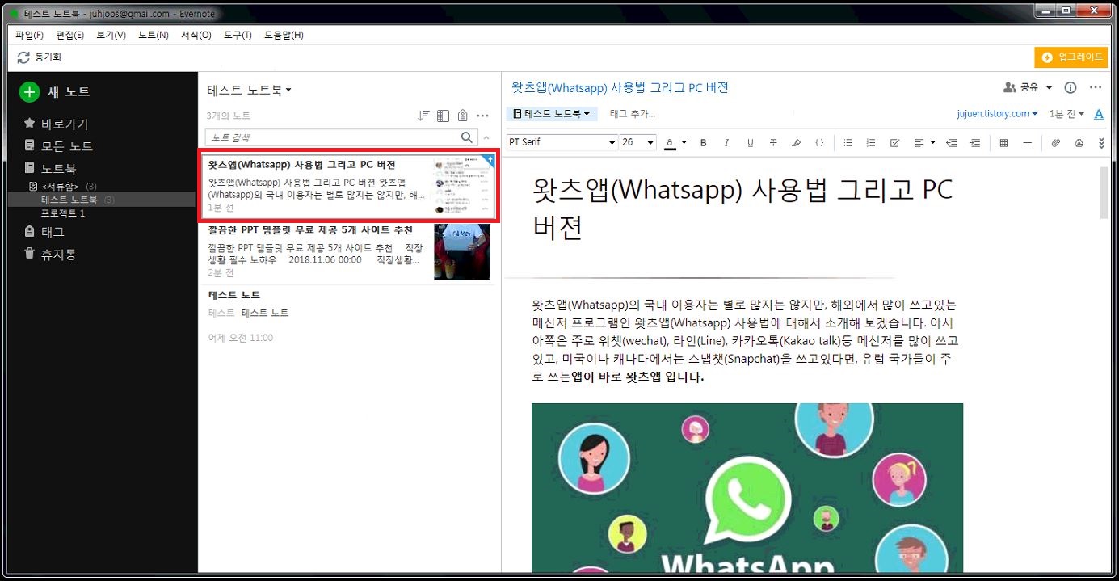This screenshot has width=1119, height=581.
Task: Select the 테스트 노트 note in list
Action: [349, 316]
